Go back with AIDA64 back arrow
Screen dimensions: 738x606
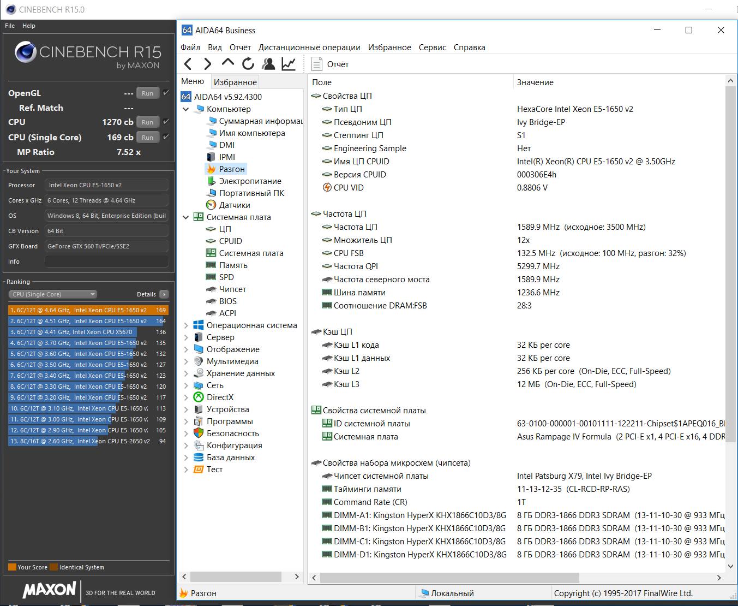point(188,64)
